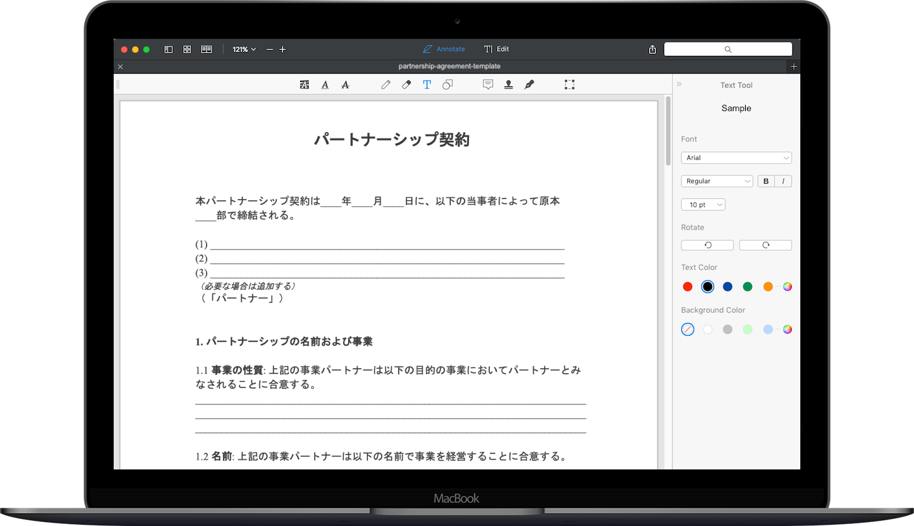
Task: Click the document title パートナーシップ契約
Action: (x=392, y=140)
